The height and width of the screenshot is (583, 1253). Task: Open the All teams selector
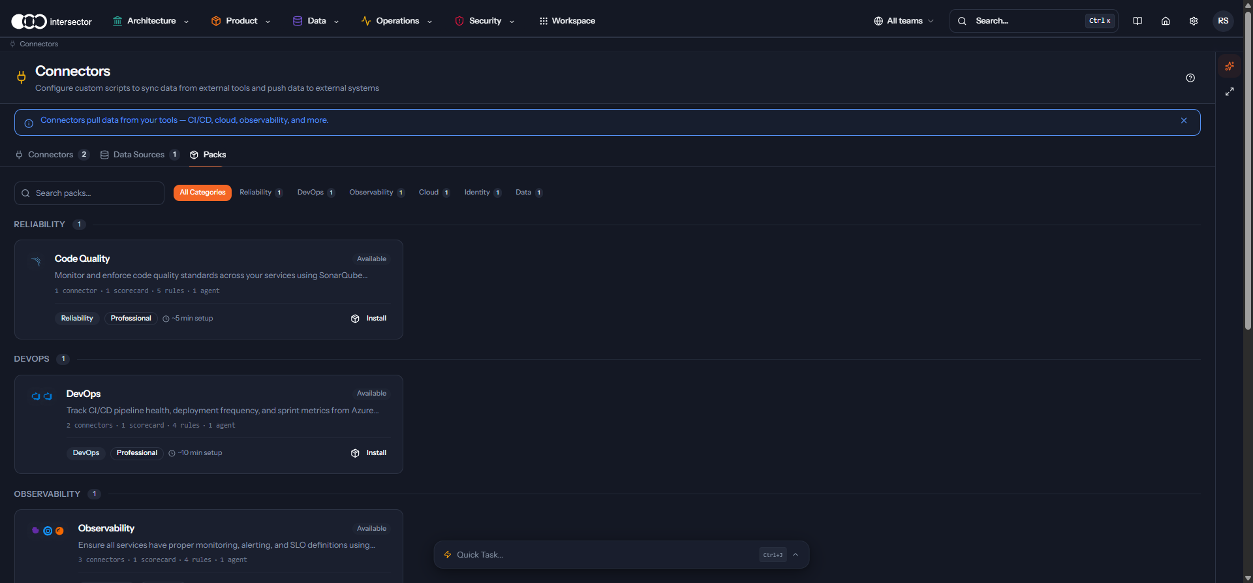[x=904, y=21]
